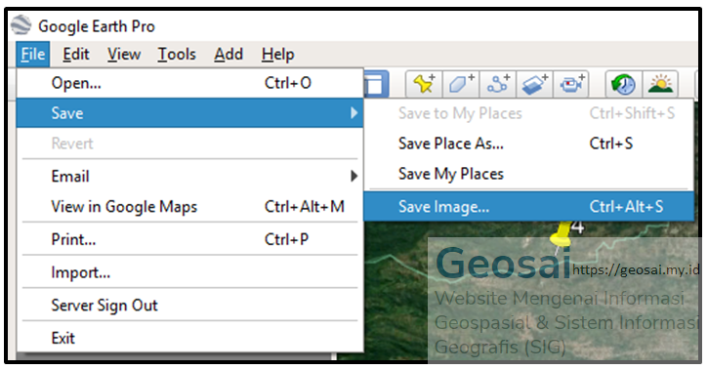708x370 pixels.
Task: Toggle the sidebar panel icon in toolbar
Action: pos(376,84)
